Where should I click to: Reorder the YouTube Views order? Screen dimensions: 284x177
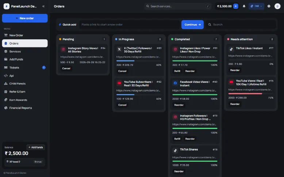point(235,104)
